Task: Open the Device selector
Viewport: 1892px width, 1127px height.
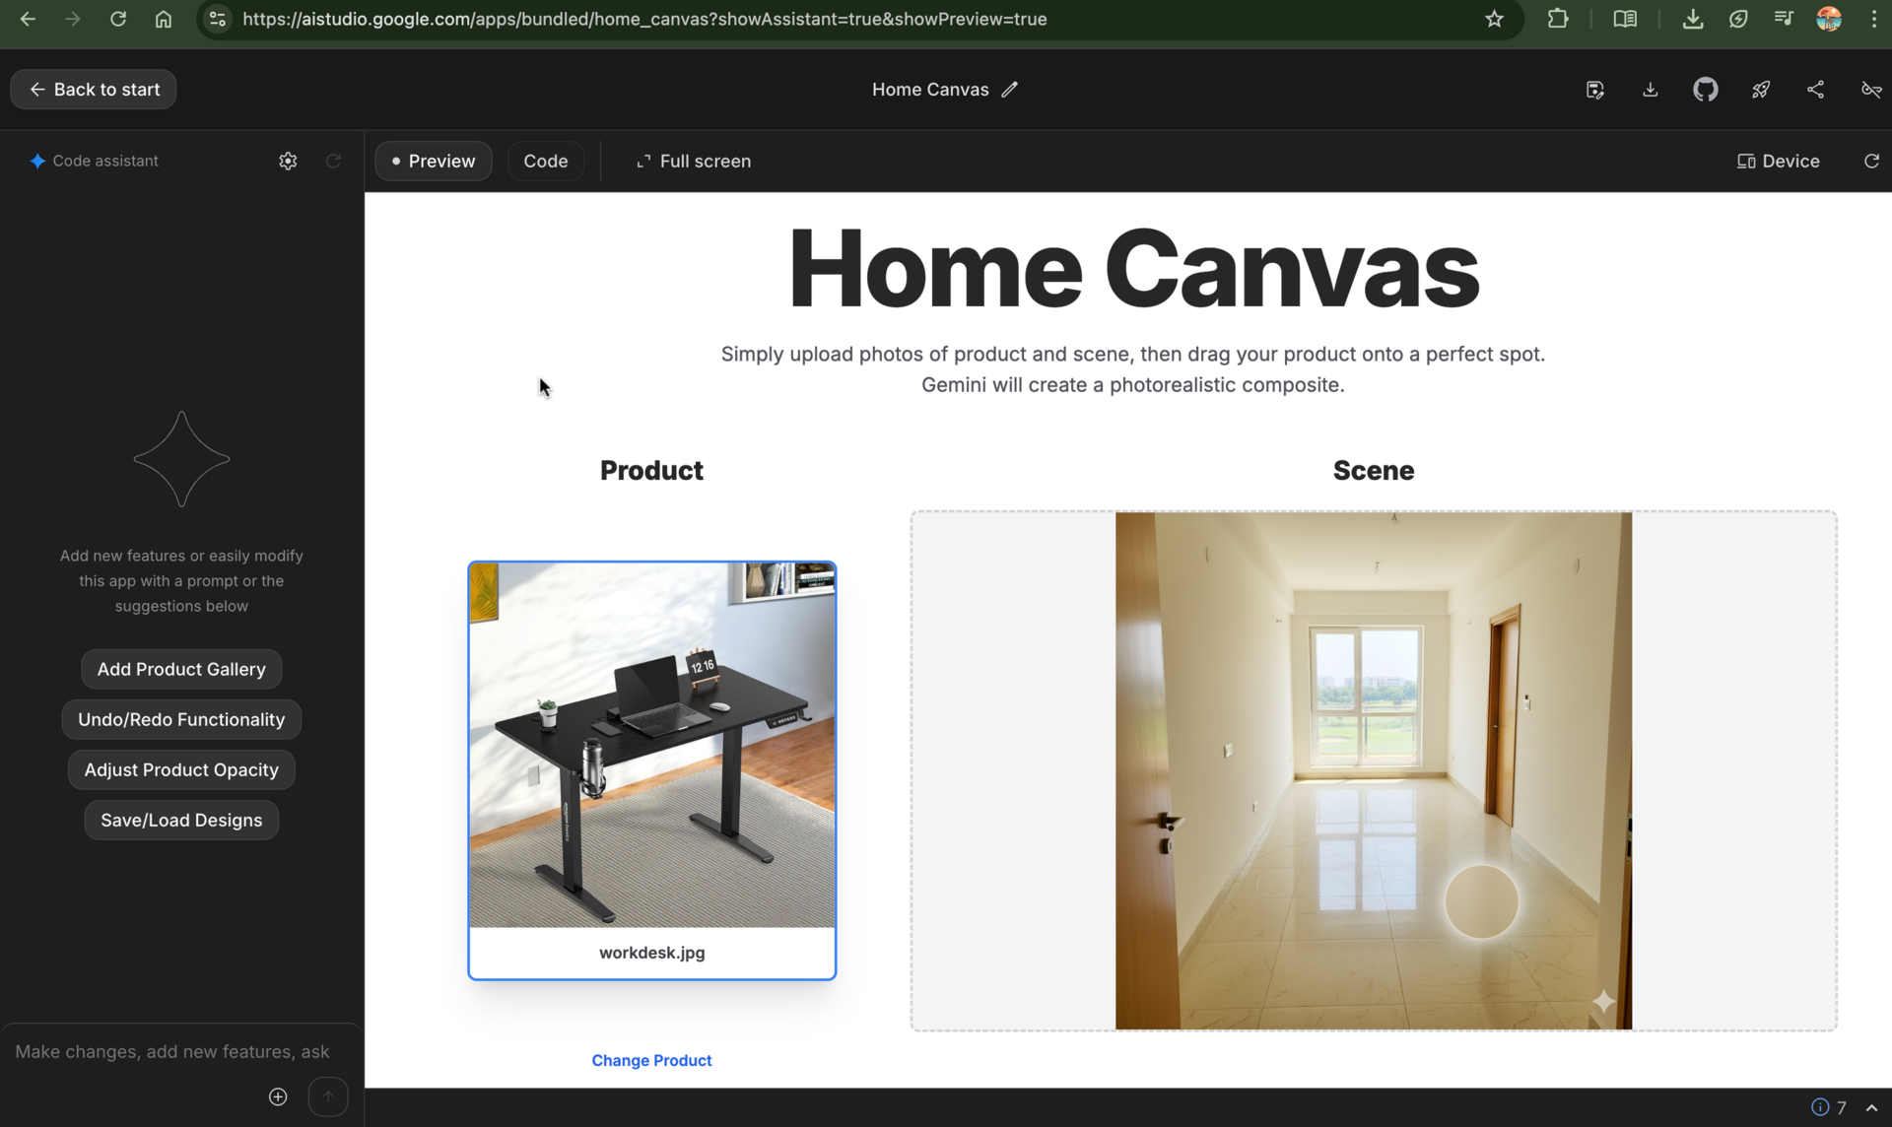Action: pyautogui.click(x=1778, y=161)
